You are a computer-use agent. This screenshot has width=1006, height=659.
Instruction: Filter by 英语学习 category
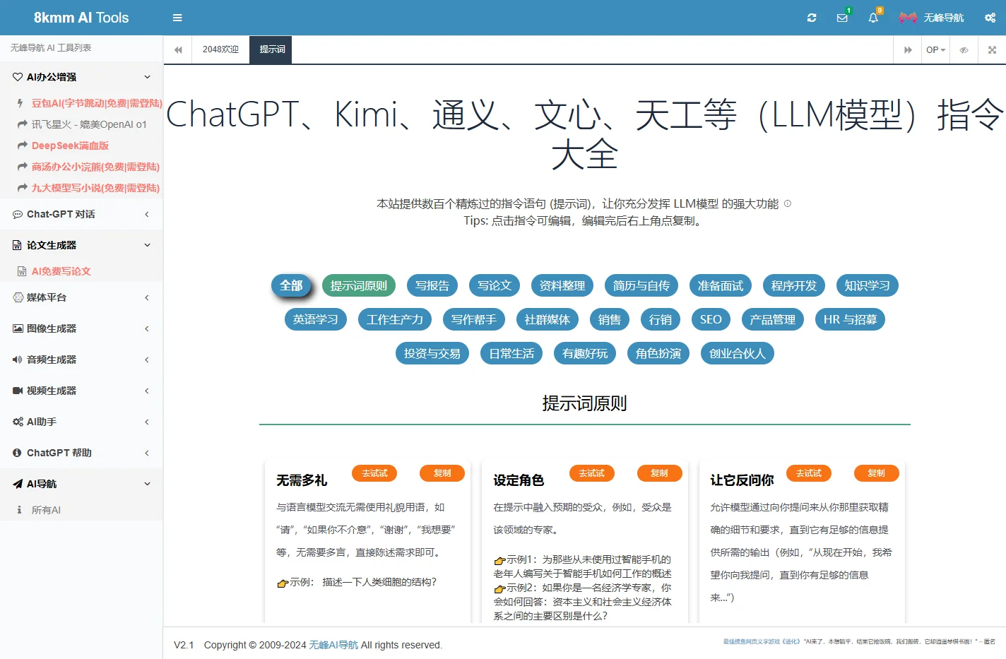(316, 319)
